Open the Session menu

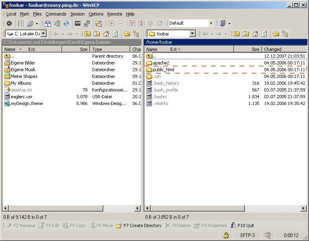tap(77, 14)
